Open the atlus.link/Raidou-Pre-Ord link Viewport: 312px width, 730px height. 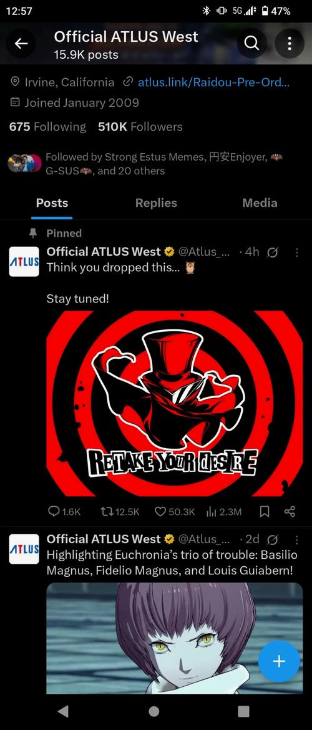point(213,82)
